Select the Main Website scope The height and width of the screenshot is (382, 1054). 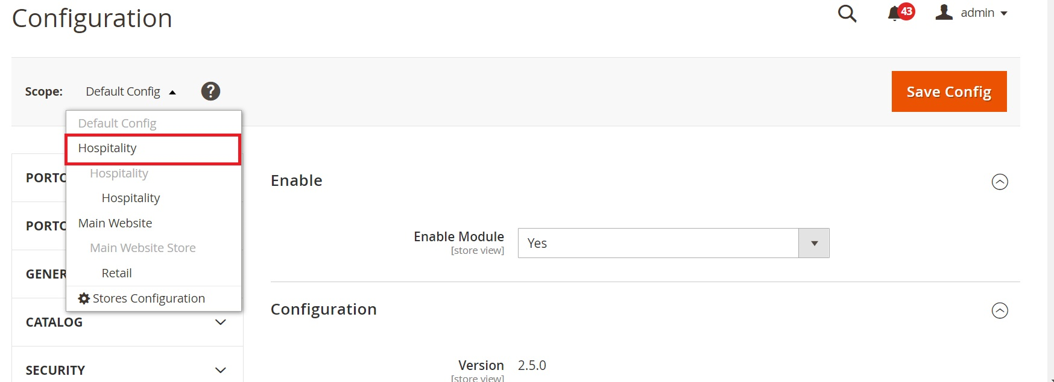(115, 223)
